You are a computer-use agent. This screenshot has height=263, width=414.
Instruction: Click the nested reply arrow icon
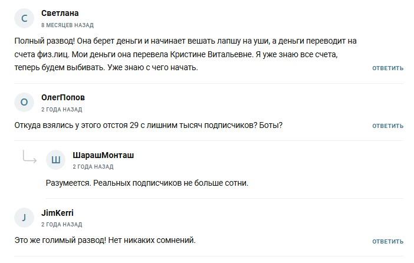point(29,157)
